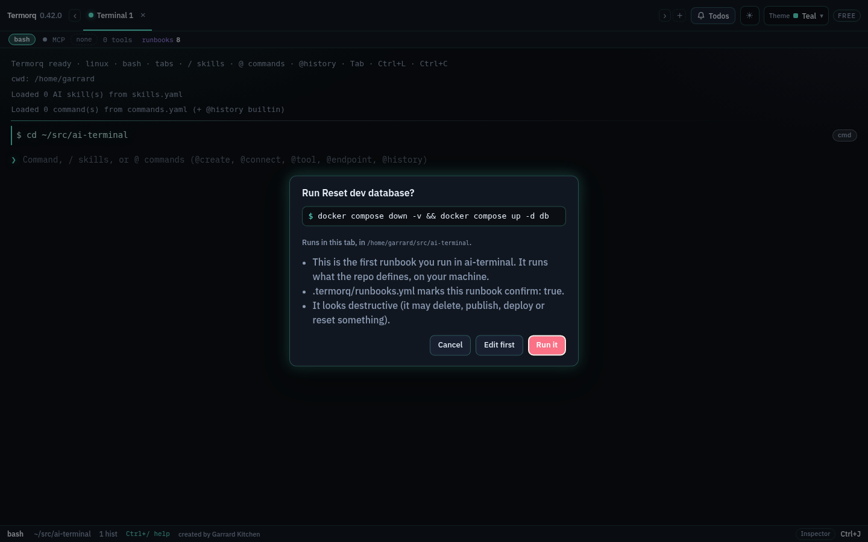Click the created by Garrard Kitchen credit
The height and width of the screenshot is (542, 868).
coord(219,534)
